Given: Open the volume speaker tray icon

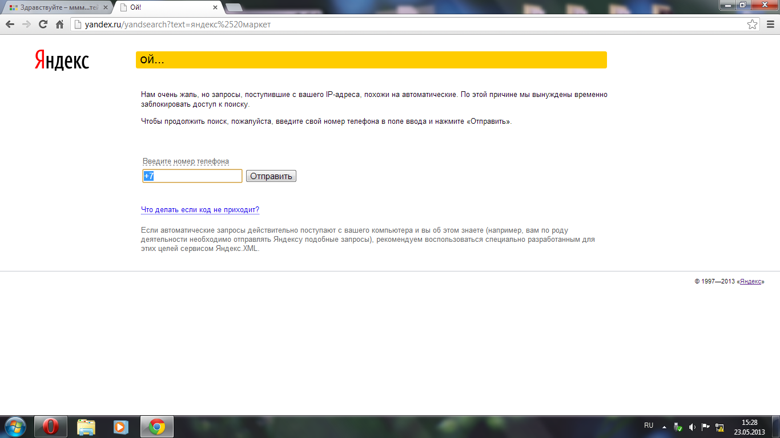Looking at the screenshot, I should (x=692, y=427).
